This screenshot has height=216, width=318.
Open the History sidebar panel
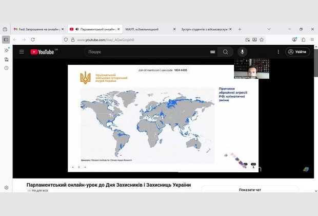7,68
